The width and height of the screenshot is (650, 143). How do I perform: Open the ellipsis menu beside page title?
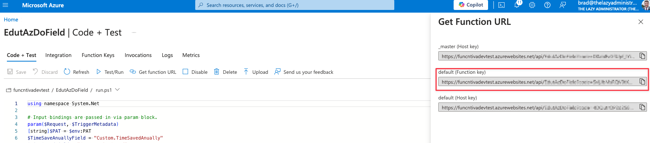coord(134,32)
